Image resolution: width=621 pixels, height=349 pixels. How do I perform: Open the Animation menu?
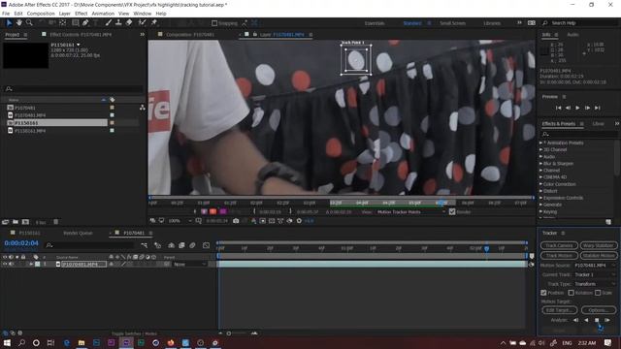tap(103, 14)
